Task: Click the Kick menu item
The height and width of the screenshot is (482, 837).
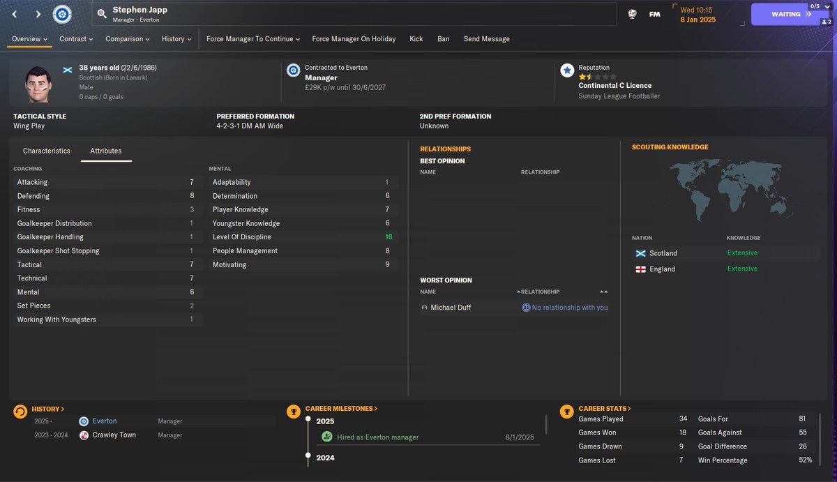Action: point(416,39)
